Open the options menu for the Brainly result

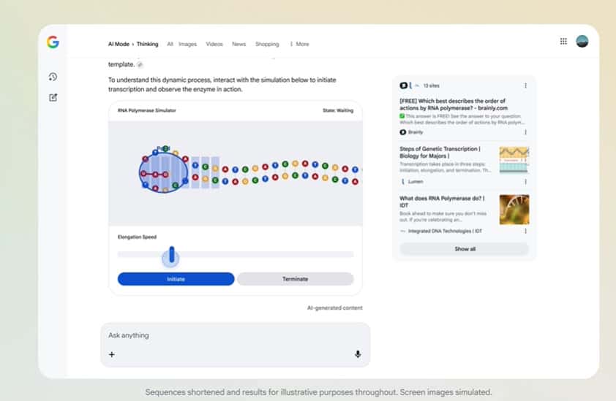525,132
